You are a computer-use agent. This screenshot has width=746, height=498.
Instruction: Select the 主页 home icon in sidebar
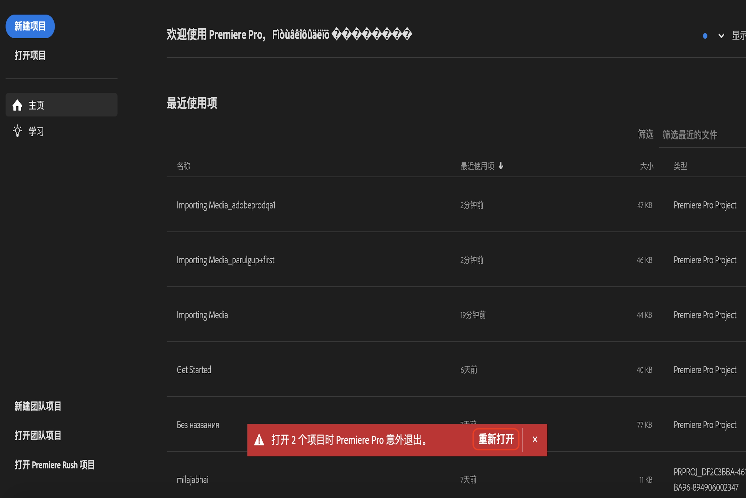17,105
